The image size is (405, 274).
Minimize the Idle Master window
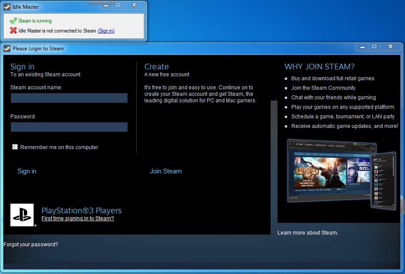click(106, 5)
